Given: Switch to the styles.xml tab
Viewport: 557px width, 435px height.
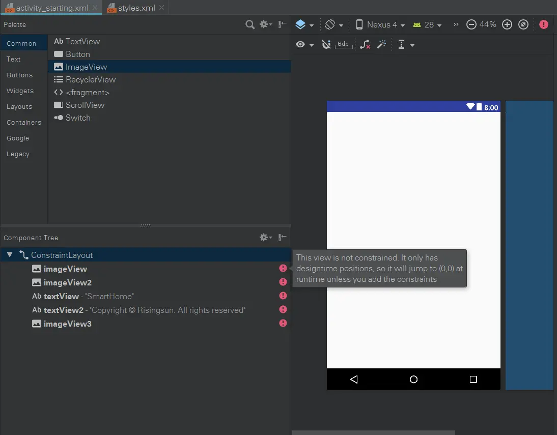Looking at the screenshot, I should coord(136,8).
